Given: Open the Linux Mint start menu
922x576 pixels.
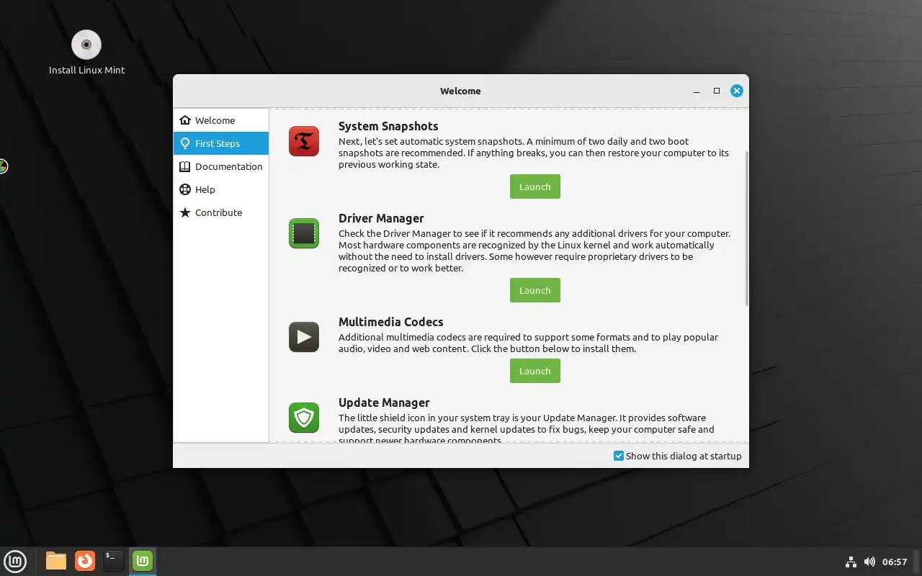Looking at the screenshot, I should (16, 560).
